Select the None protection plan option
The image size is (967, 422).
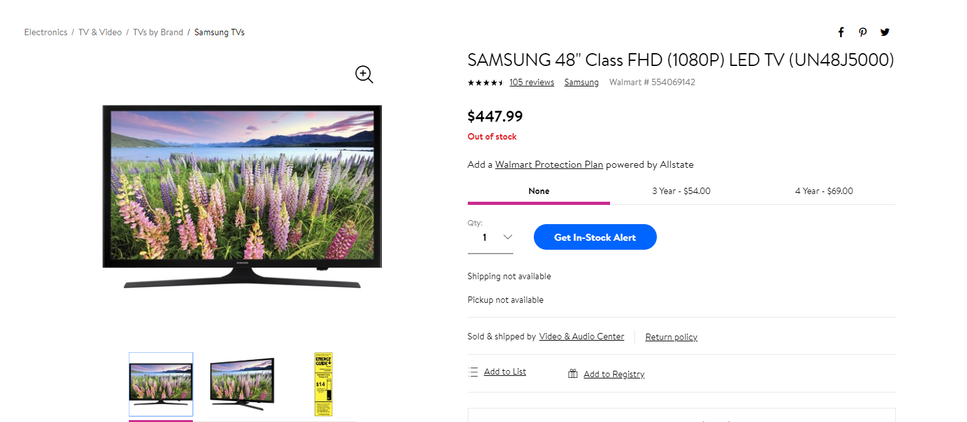coord(538,191)
